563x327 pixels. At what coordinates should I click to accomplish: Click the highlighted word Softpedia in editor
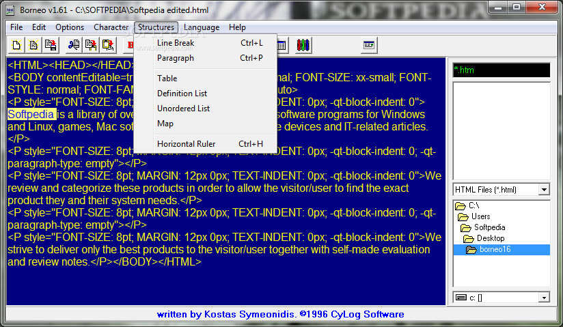pos(31,114)
